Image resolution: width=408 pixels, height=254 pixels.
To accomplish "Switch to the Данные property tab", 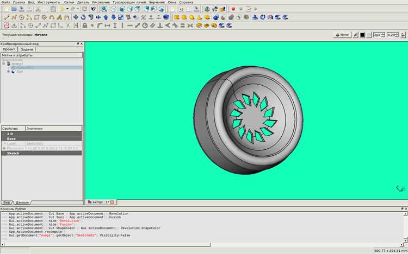I will pos(22,202).
